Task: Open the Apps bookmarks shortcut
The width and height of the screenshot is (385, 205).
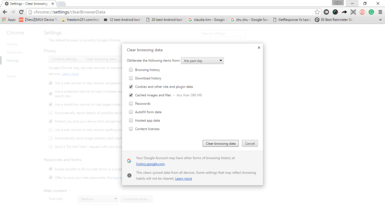Action: coord(9,20)
